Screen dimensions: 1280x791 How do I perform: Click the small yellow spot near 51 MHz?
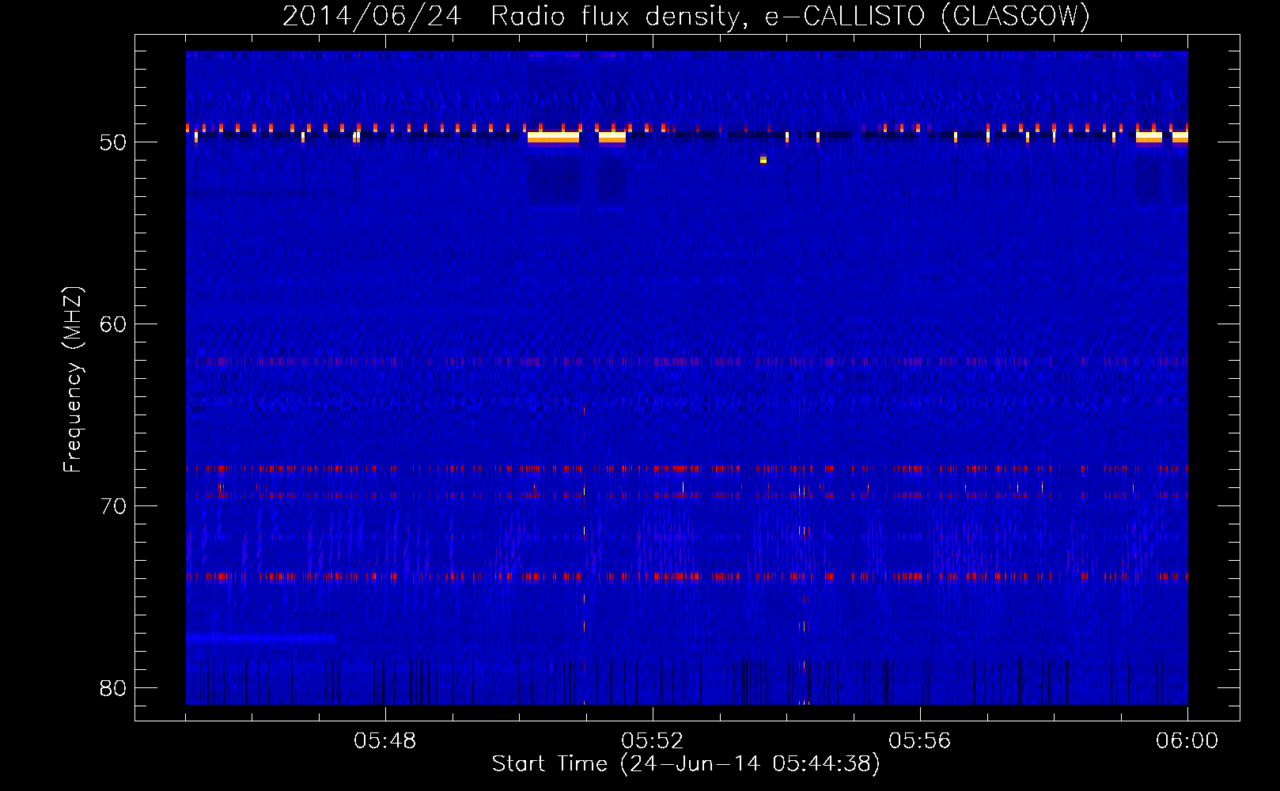click(x=763, y=160)
